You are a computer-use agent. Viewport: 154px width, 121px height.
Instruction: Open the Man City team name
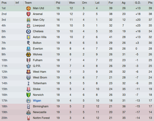38,20
